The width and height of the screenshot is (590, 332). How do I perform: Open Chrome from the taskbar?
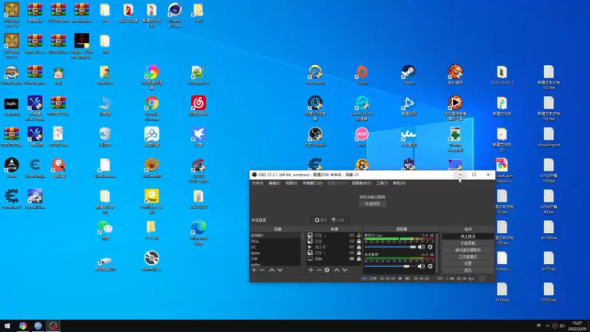click(23, 325)
